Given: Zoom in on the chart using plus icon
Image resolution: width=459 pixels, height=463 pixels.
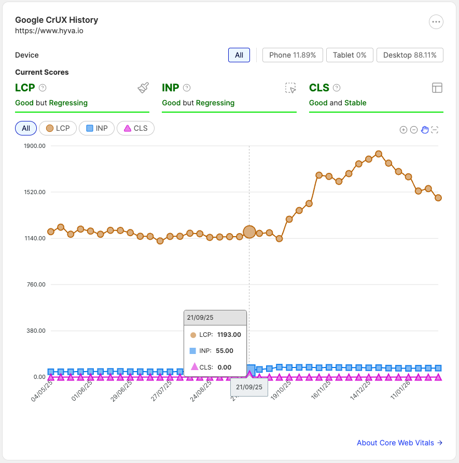Looking at the screenshot, I should pos(404,130).
